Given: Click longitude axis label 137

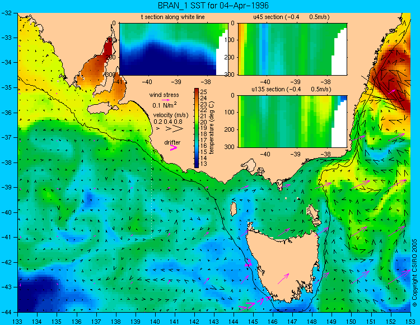Looking at the screenshot, I should coord(96,321).
